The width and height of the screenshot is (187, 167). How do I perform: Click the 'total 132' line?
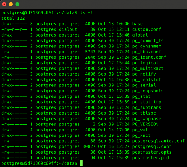(x=13, y=18)
